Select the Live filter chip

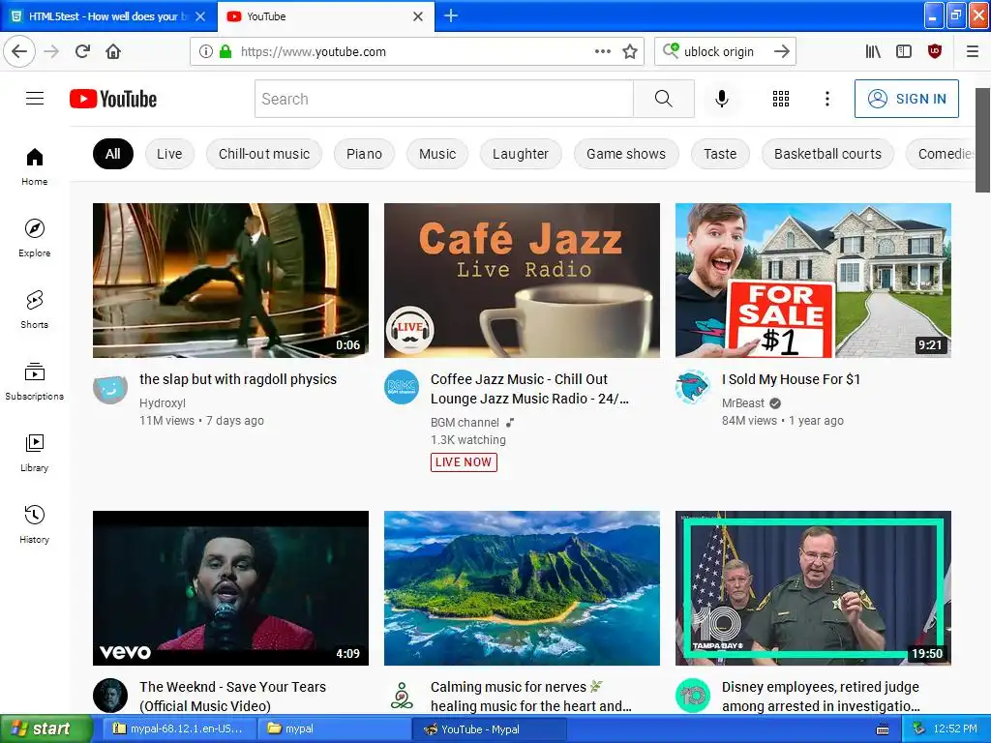point(169,154)
